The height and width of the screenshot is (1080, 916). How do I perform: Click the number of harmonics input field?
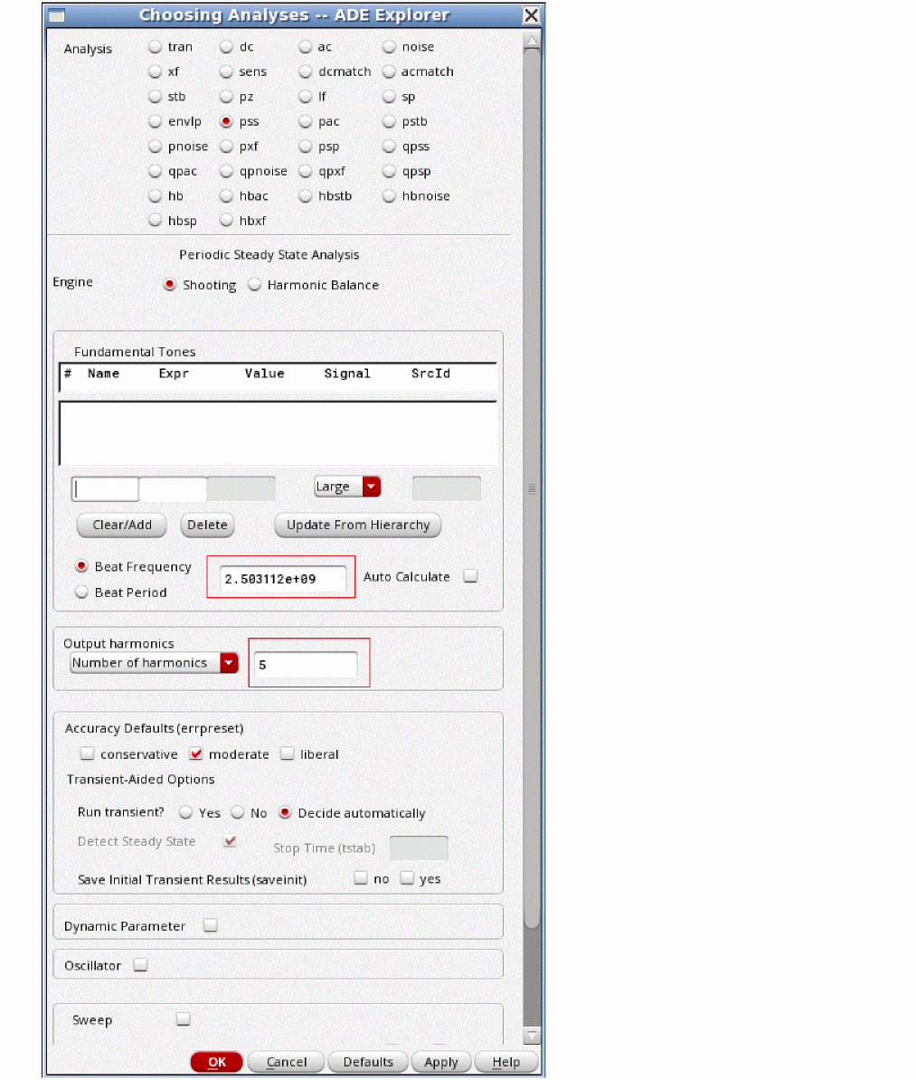(306, 665)
